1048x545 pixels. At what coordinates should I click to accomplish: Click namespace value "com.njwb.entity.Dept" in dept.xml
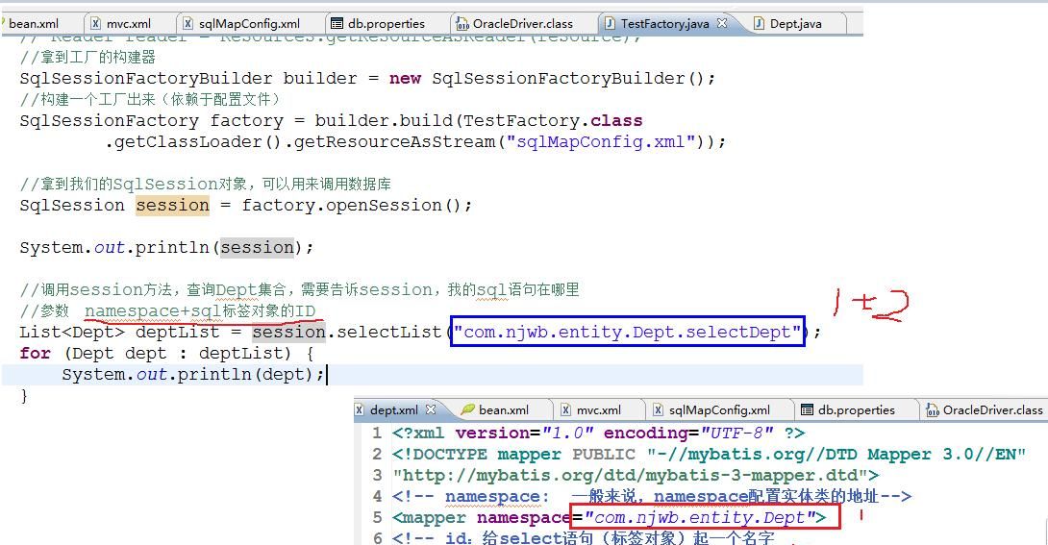699,517
